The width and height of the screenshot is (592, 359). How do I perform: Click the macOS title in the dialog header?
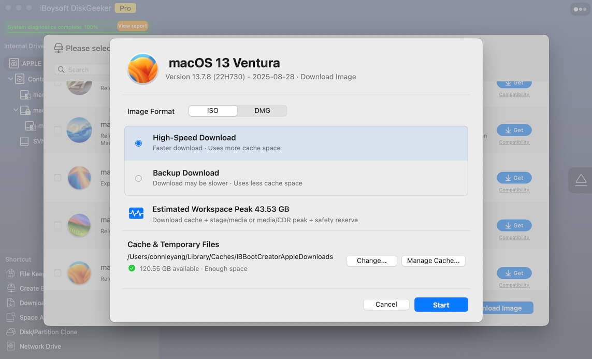224,63
